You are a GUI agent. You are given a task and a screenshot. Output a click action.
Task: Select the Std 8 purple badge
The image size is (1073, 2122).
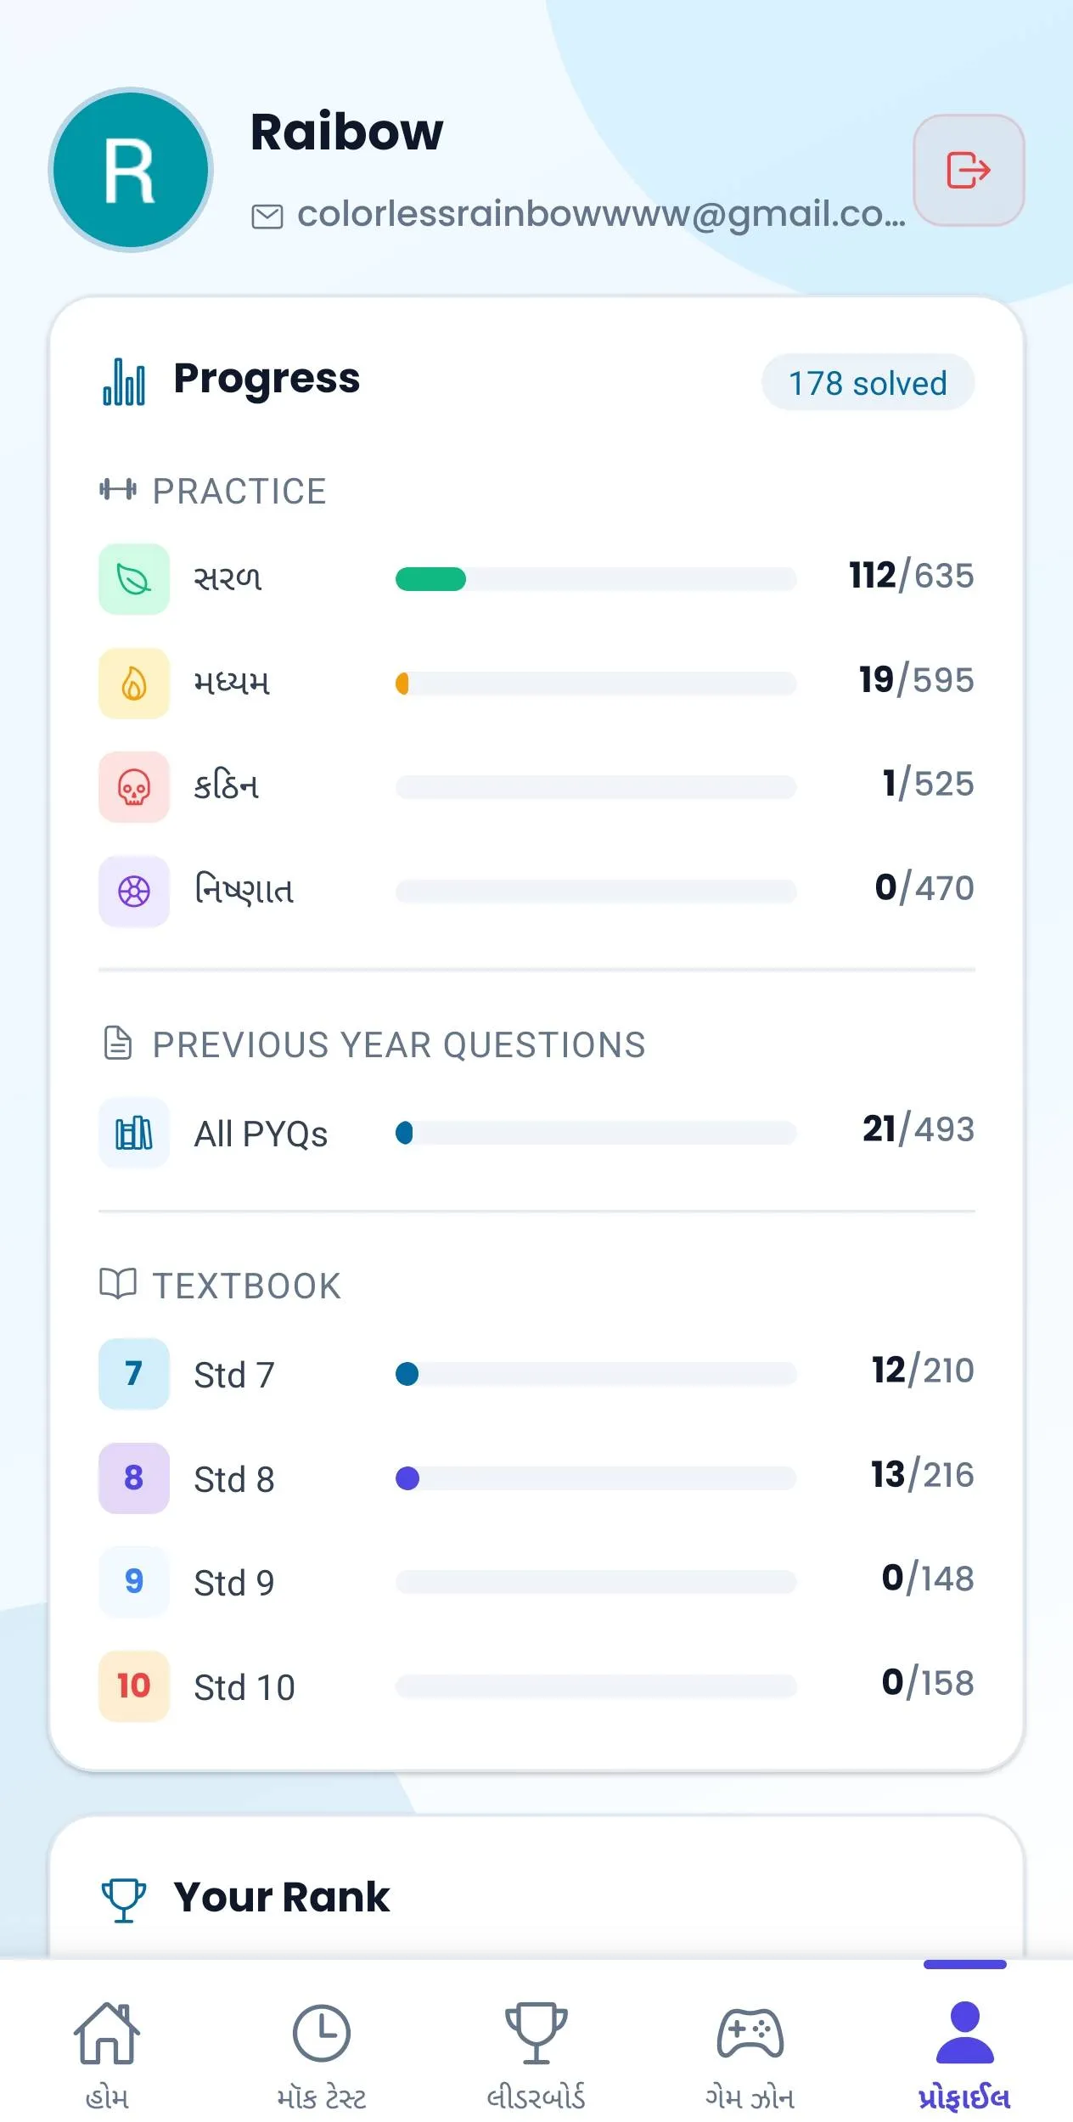(x=134, y=1478)
